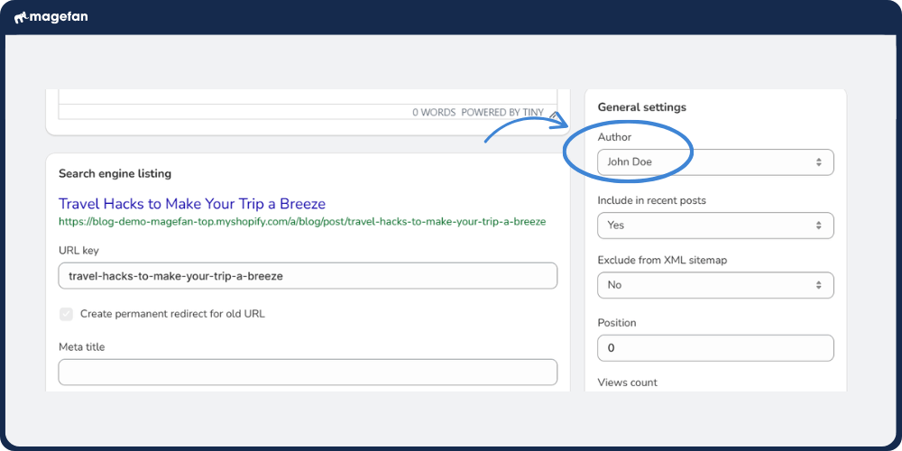Open the Powered by Tiny link
This screenshot has height=451, width=902.
pyautogui.click(x=502, y=113)
